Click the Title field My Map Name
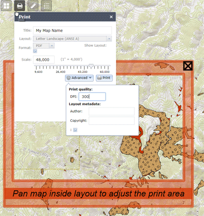204x216 pixels. [x=72, y=31]
